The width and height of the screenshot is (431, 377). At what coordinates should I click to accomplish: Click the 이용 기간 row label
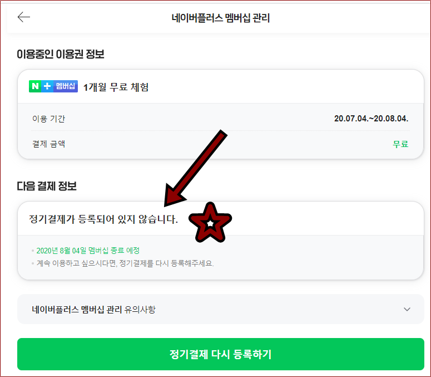click(48, 119)
